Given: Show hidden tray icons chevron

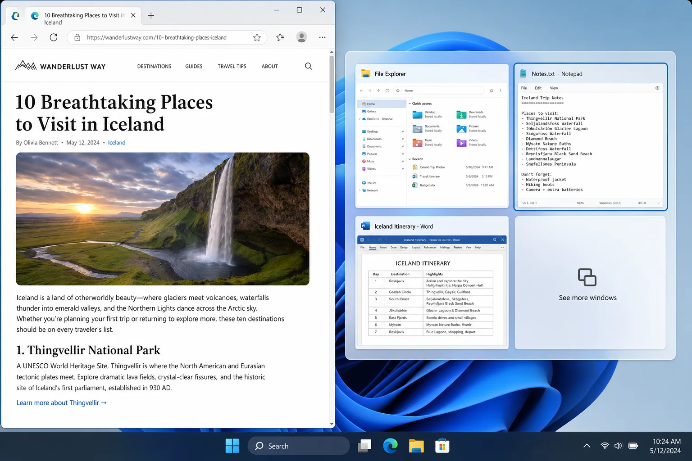Looking at the screenshot, I should click(587, 446).
